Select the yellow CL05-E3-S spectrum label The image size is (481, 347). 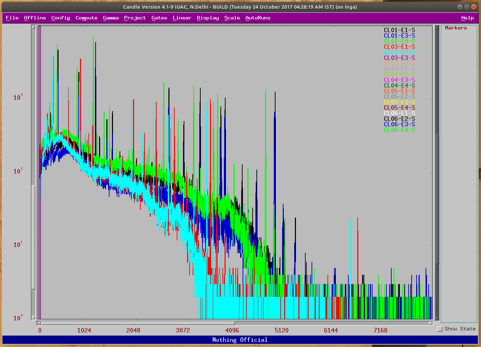pyautogui.click(x=399, y=102)
